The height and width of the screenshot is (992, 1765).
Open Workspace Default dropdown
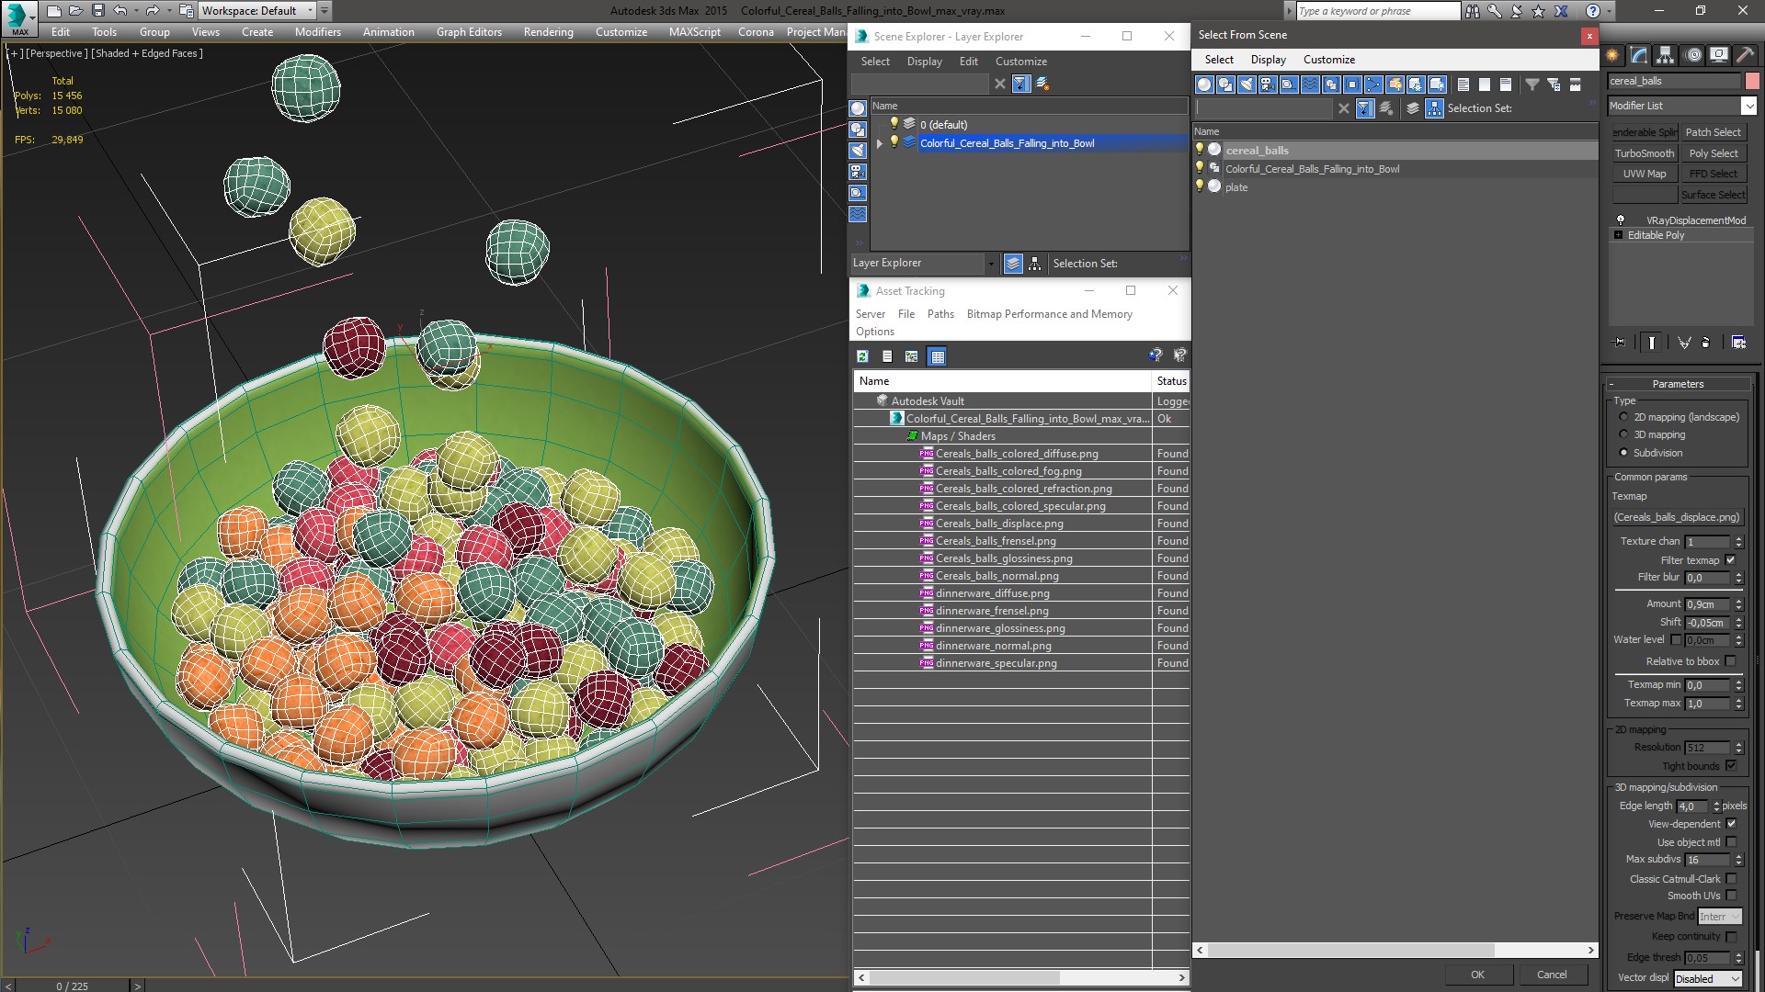tap(309, 11)
